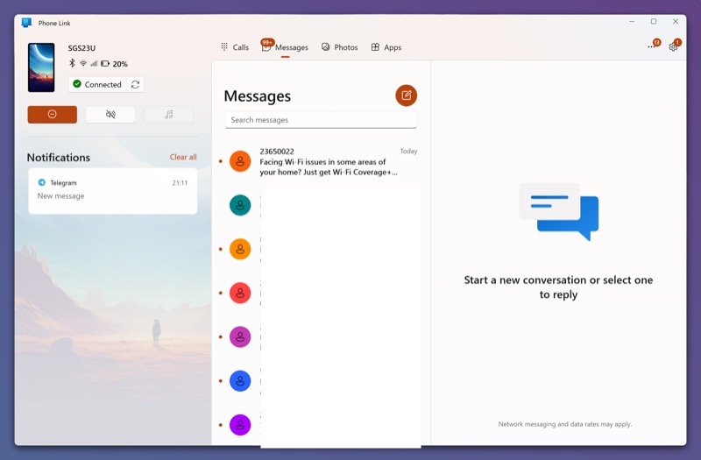Click the refresh sync icon beside Connected
This screenshot has height=460, width=701.
(x=135, y=85)
